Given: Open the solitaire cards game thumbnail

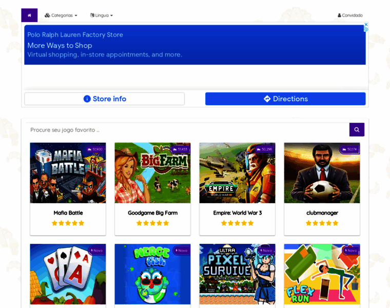Looking at the screenshot, I should pyautogui.click(x=68, y=274).
